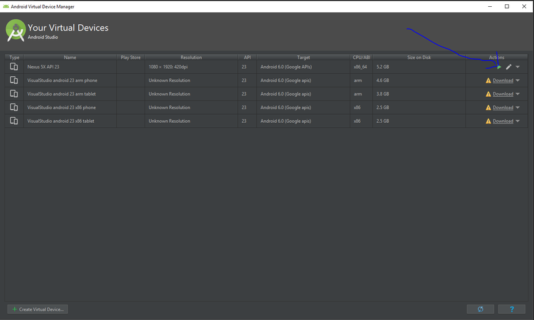The width and height of the screenshot is (534, 320).
Task: Open actions dropdown for x86 phone device
Action: click(x=518, y=108)
